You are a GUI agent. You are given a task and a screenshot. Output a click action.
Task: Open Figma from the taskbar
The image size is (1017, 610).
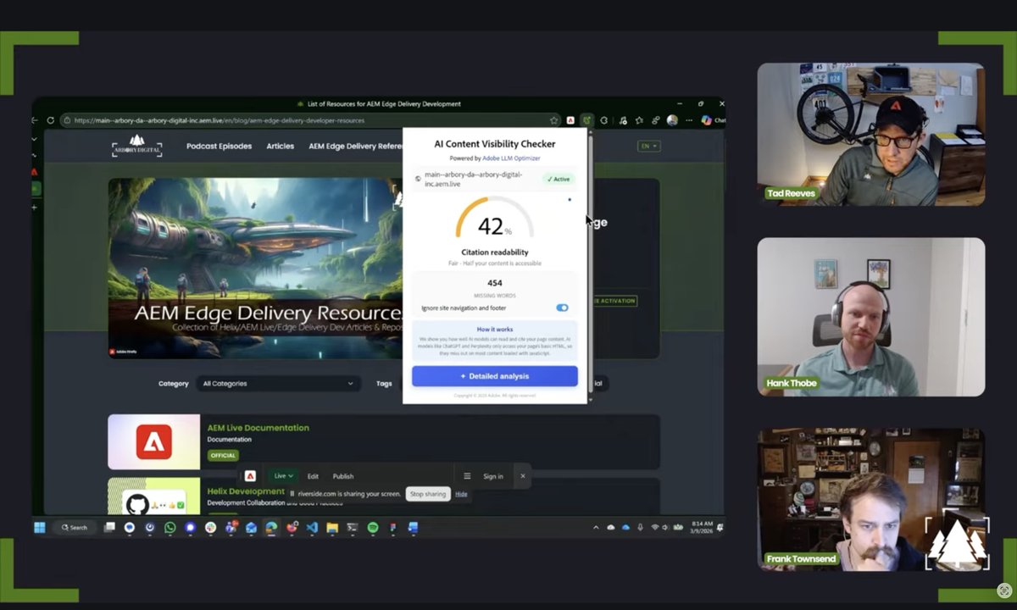point(393,527)
